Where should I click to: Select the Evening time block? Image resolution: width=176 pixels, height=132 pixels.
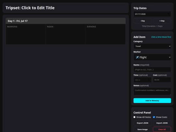pyautogui.click(x=106, y=34)
